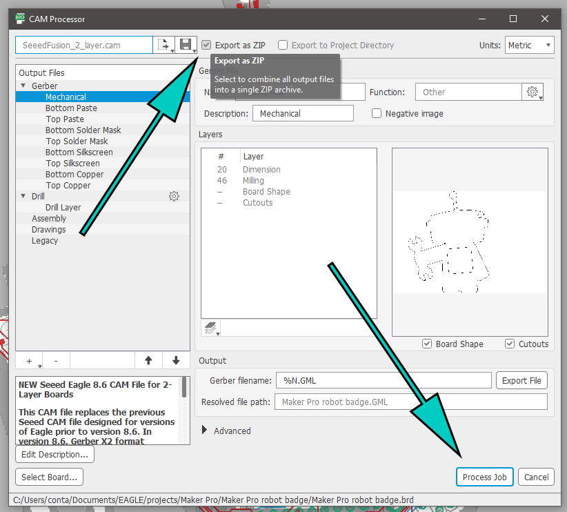Move selected output up with arrow button
The width and height of the screenshot is (567, 512).
coord(148,360)
